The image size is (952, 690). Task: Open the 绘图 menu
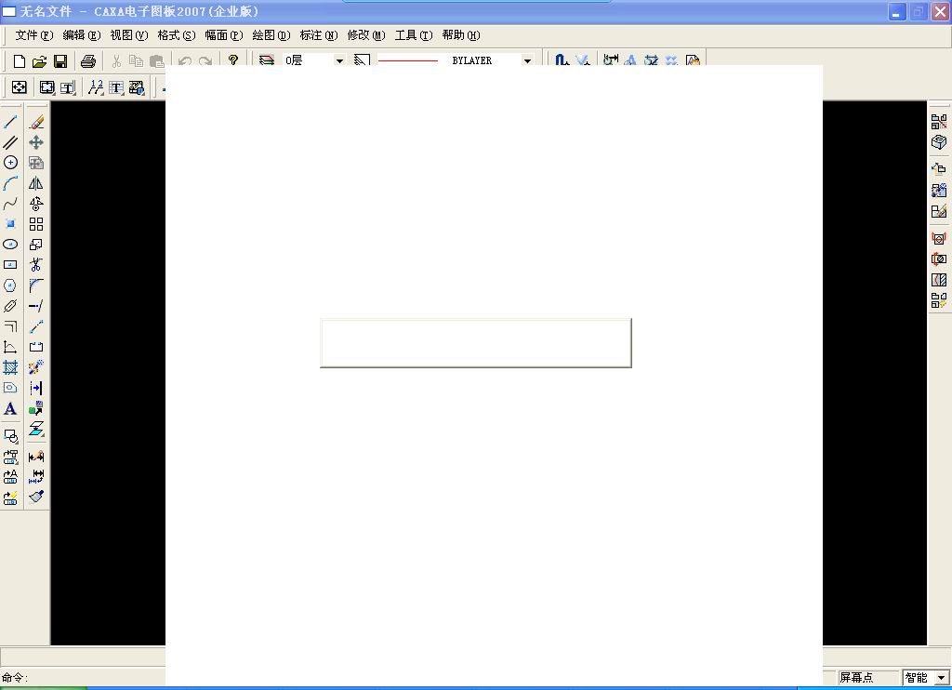point(270,35)
